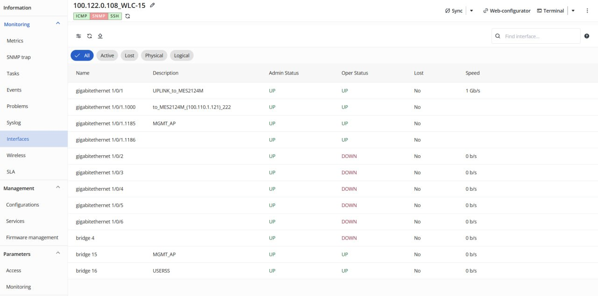This screenshot has height=296, width=598.
Task: Click the pencil icon to rename device
Action: (152, 5)
